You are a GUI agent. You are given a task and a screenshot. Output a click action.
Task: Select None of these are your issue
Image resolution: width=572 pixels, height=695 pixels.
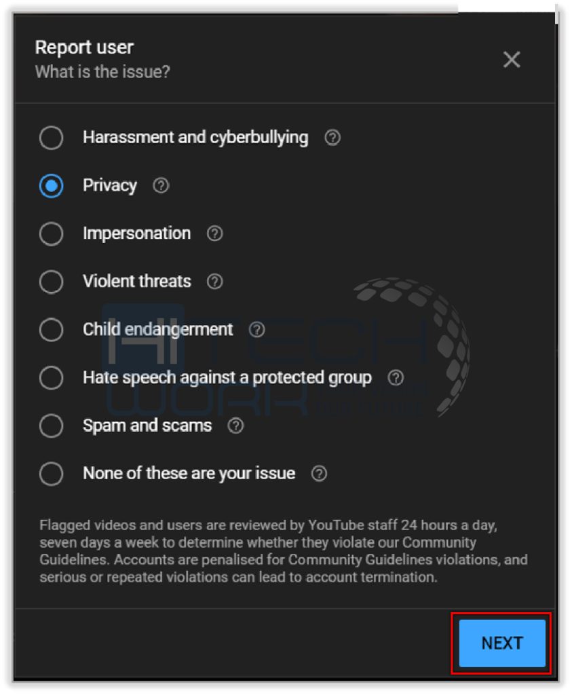pos(52,473)
